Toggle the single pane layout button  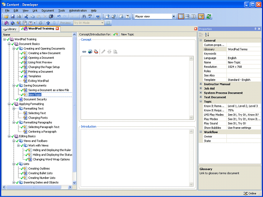(181, 16)
